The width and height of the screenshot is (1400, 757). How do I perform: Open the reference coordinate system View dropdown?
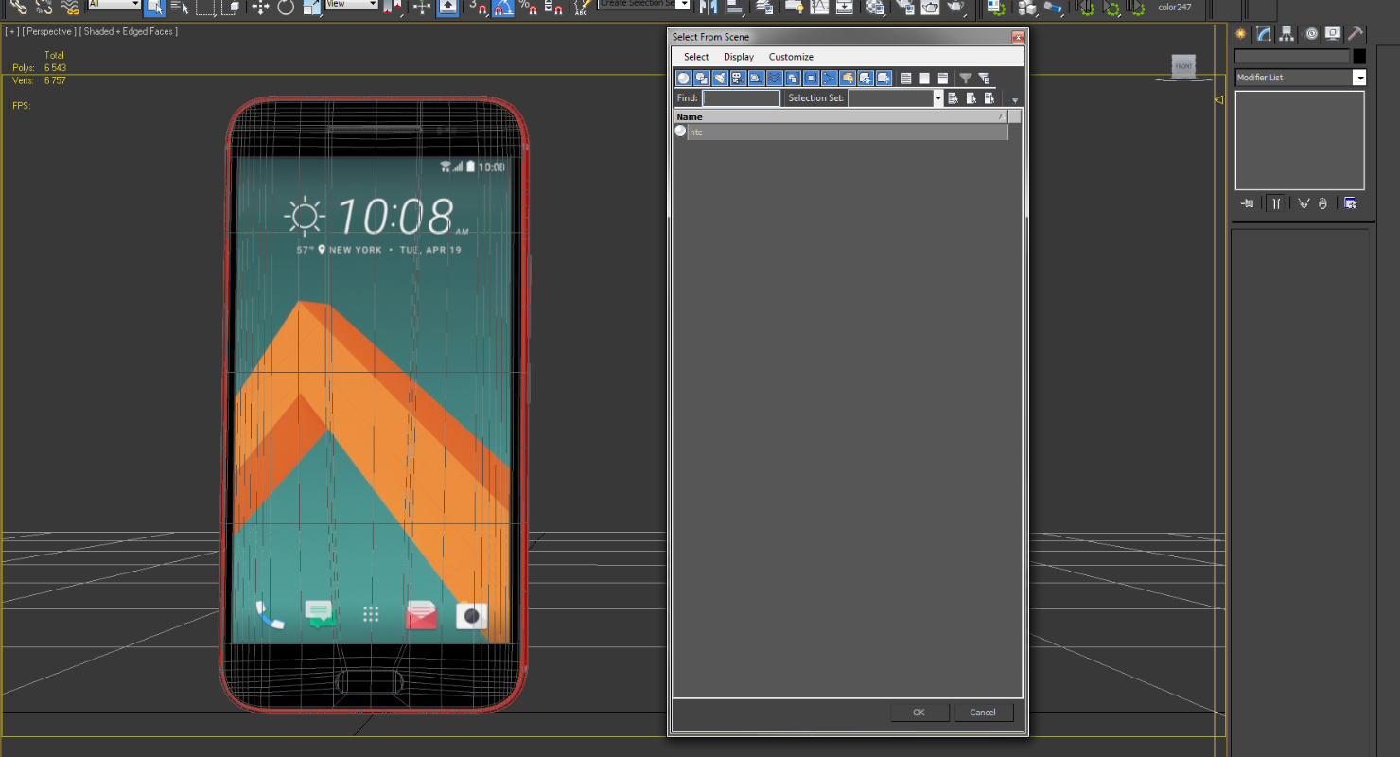(351, 5)
